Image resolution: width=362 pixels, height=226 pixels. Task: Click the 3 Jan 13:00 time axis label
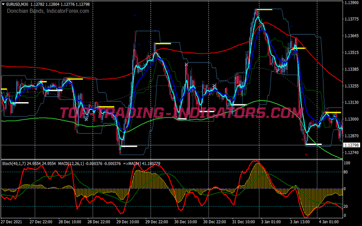coord(300,222)
